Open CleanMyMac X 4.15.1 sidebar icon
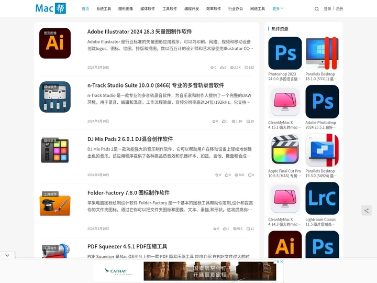The width and height of the screenshot is (377, 283). click(x=285, y=102)
